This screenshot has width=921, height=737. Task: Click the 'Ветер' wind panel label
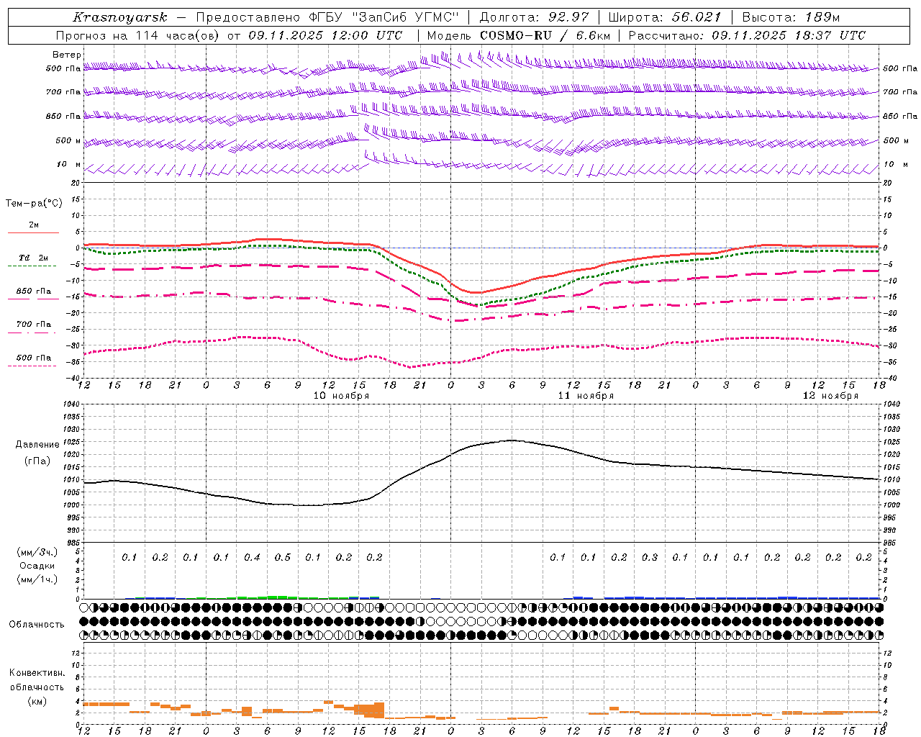[x=66, y=55]
